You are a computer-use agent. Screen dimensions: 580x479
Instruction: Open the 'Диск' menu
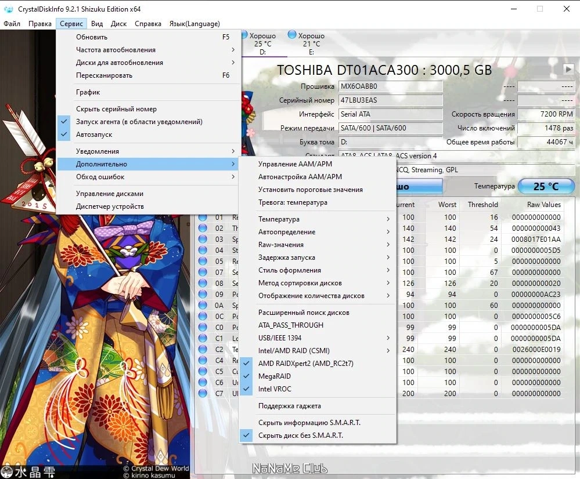point(119,24)
